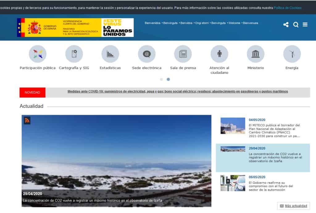Screen dimensions: 316x213
Task: Open Atención al ciudadano person icon
Action: [x=219, y=54]
